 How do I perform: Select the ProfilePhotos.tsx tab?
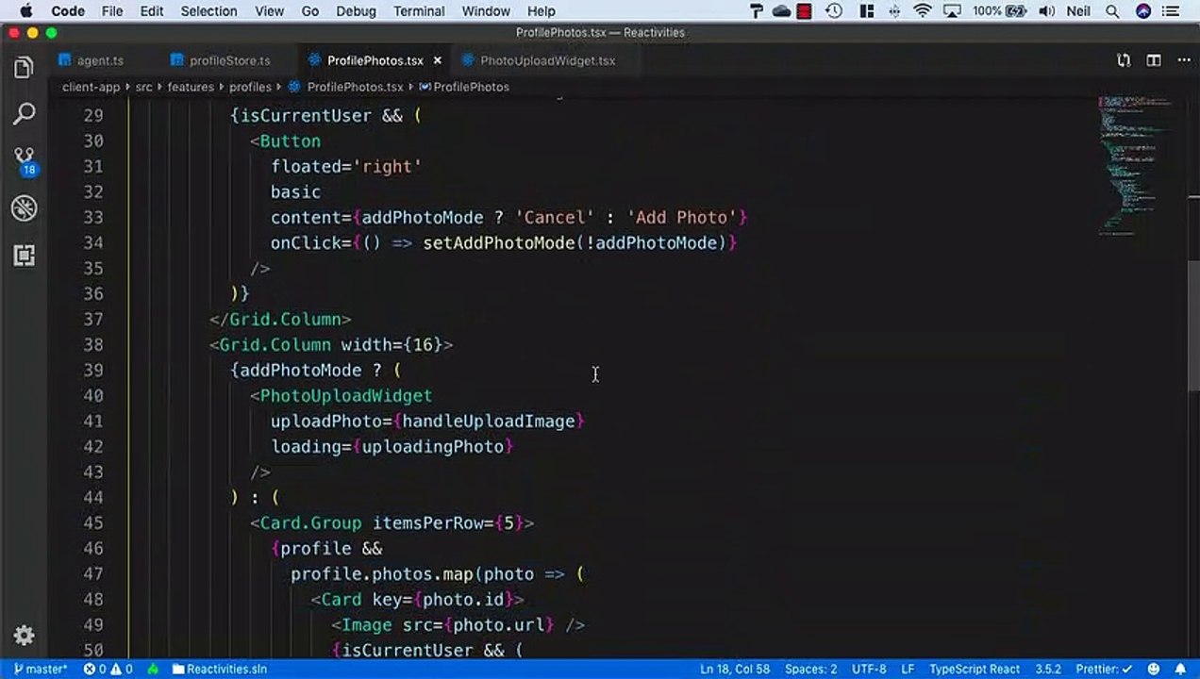click(x=375, y=60)
